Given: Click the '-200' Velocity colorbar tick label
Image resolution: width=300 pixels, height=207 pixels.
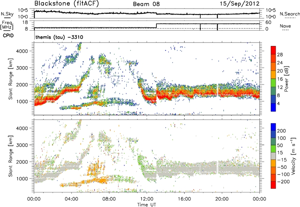Looking at the screenshot, I should point(283,182).
